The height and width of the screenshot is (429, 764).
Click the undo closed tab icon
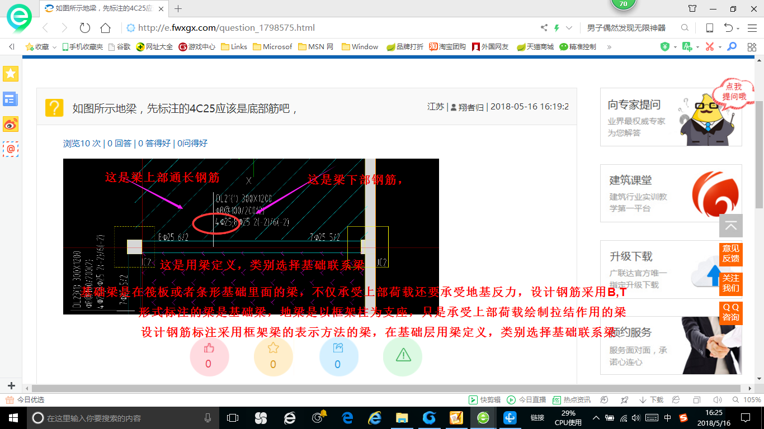pyautogui.click(x=728, y=28)
